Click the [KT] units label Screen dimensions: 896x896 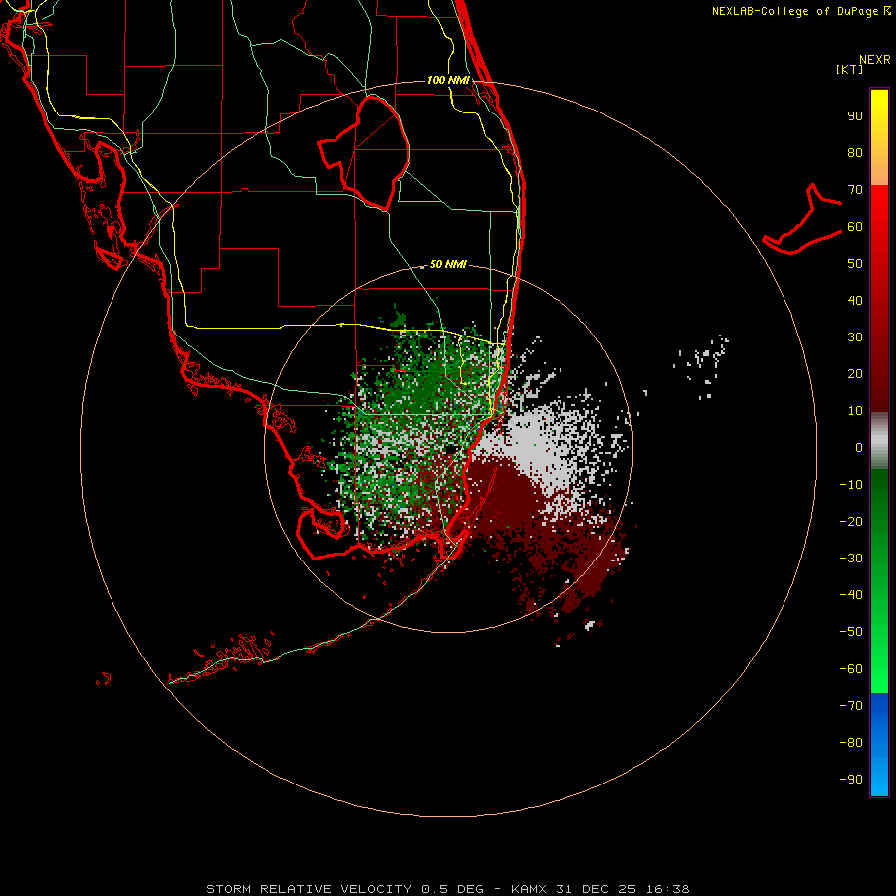click(x=849, y=69)
